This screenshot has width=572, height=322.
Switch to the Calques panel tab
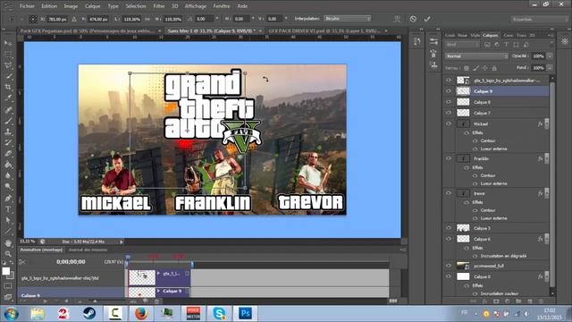[x=491, y=36]
